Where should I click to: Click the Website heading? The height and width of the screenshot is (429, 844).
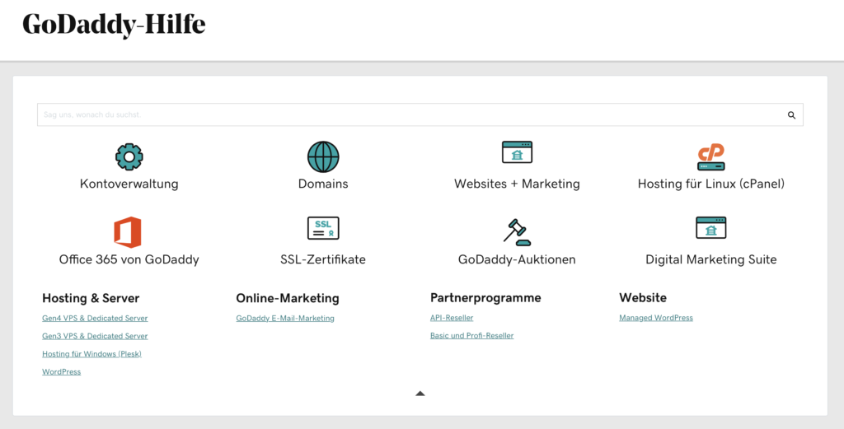tap(643, 298)
